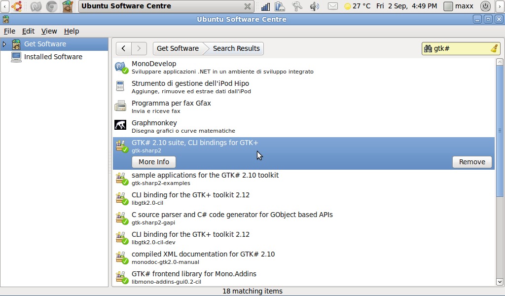Click the gtk-sharp2 package icon
The width and height of the screenshot is (505, 296).
point(122,146)
